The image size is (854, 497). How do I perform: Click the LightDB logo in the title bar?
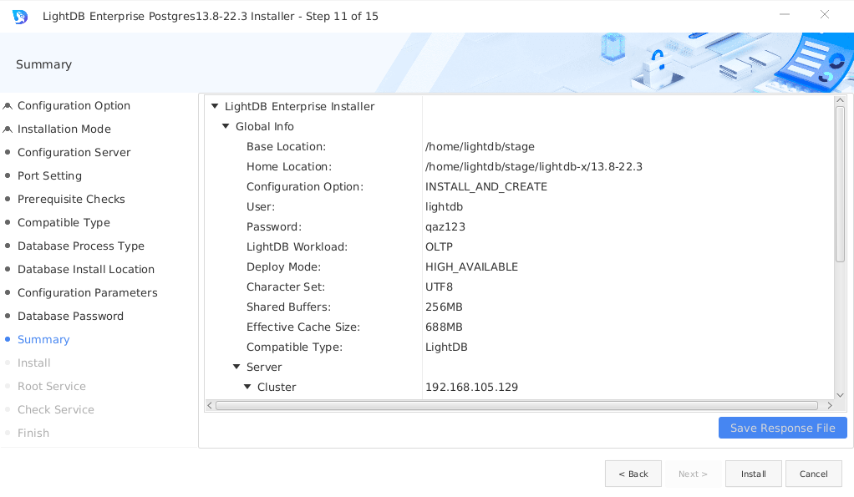[x=19, y=16]
